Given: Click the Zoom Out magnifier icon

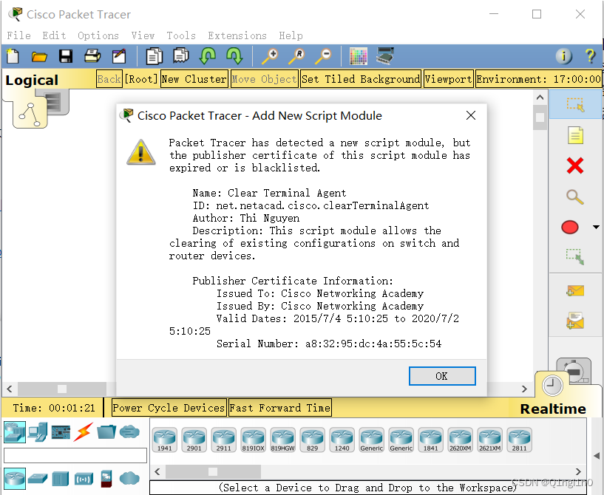Looking at the screenshot, I should 323,56.
